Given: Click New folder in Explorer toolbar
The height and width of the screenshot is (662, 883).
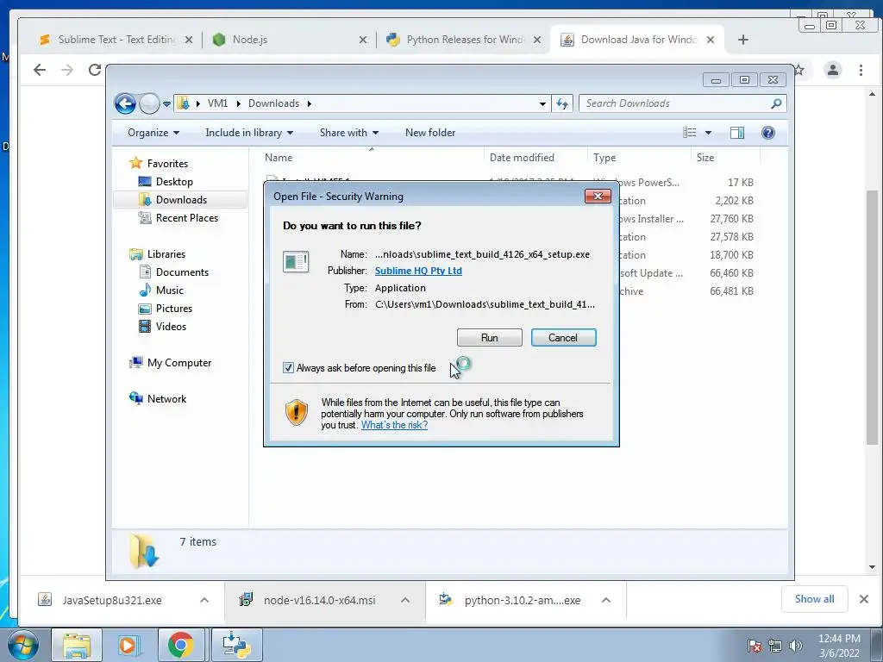Looking at the screenshot, I should click(x=430, y=133).
